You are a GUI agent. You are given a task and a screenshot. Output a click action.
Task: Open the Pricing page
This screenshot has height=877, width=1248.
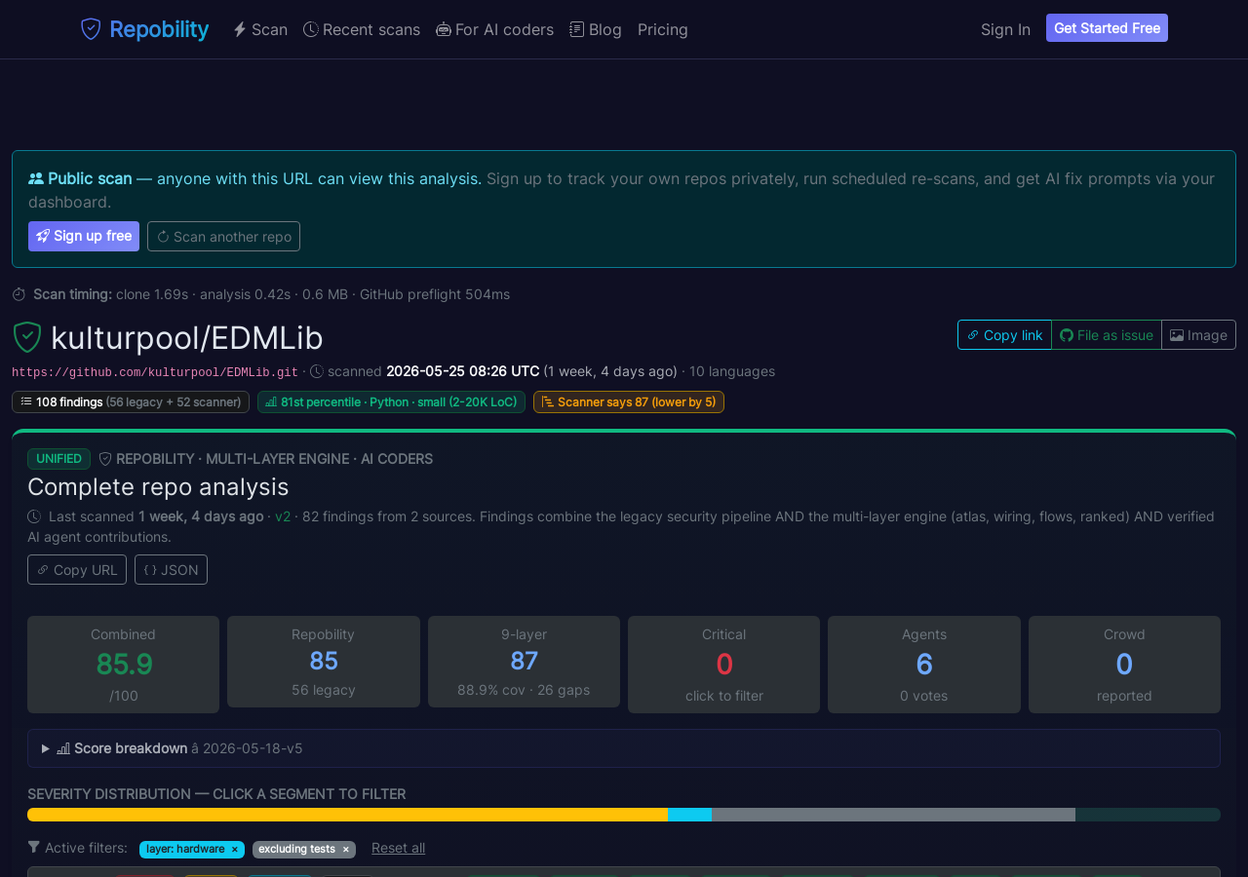(663, 29)
